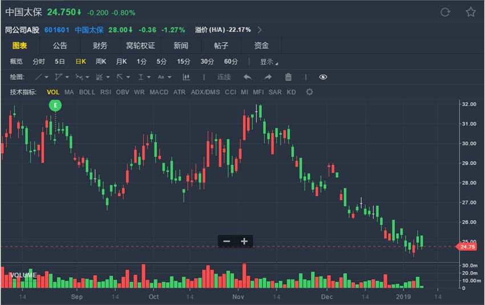Enable the CCI indicator
Screen dimensions: 485x305
[231, 92]
